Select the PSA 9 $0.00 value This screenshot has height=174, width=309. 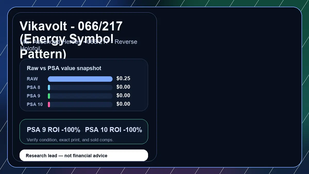(123, 95)
